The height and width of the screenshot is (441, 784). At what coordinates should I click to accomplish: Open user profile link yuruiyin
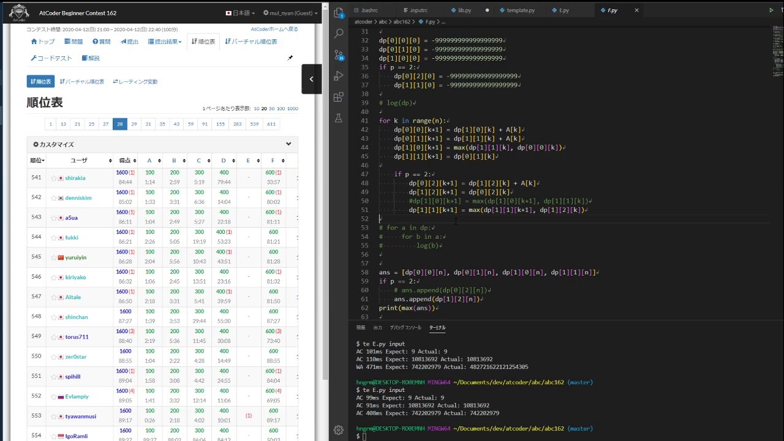coord(77,257)
